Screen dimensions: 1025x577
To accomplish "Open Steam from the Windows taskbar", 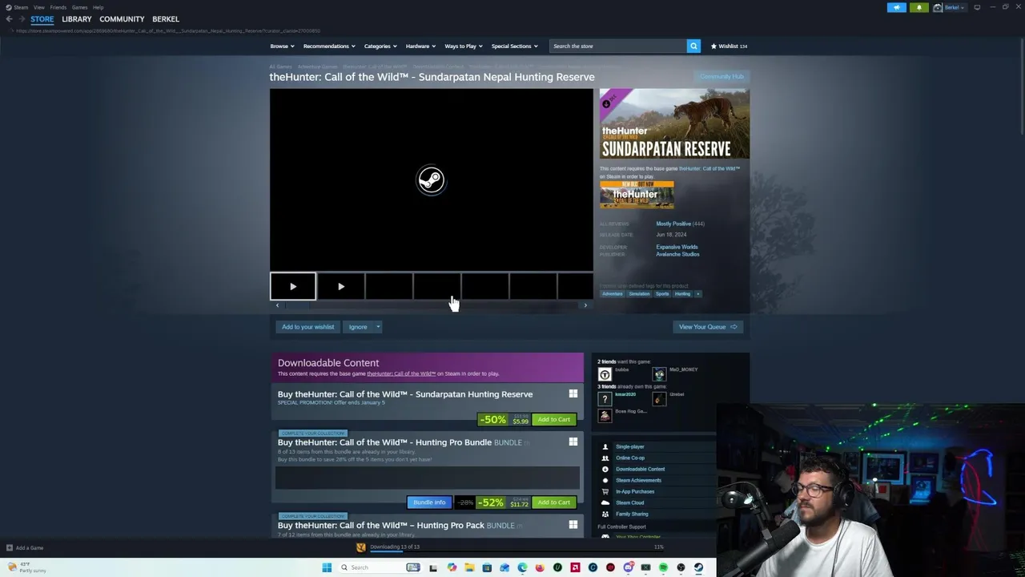I will 698,567.
